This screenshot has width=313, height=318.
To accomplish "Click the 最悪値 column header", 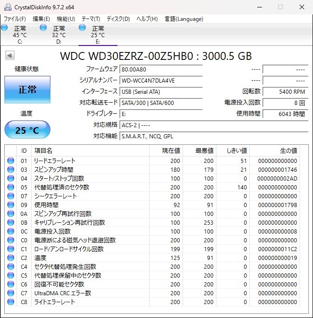I will [x=200, y=151].
